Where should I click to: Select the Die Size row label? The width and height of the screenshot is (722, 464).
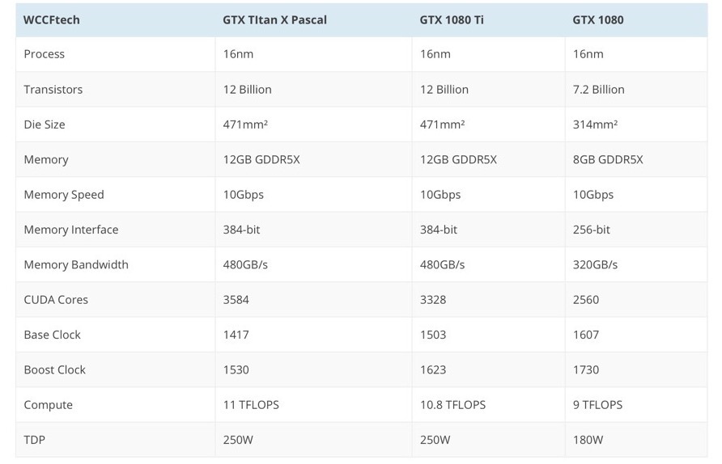(x=45, y=124)
